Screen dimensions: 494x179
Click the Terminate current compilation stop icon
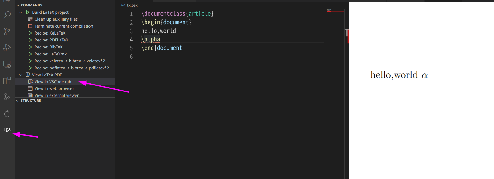click(30, 26)
